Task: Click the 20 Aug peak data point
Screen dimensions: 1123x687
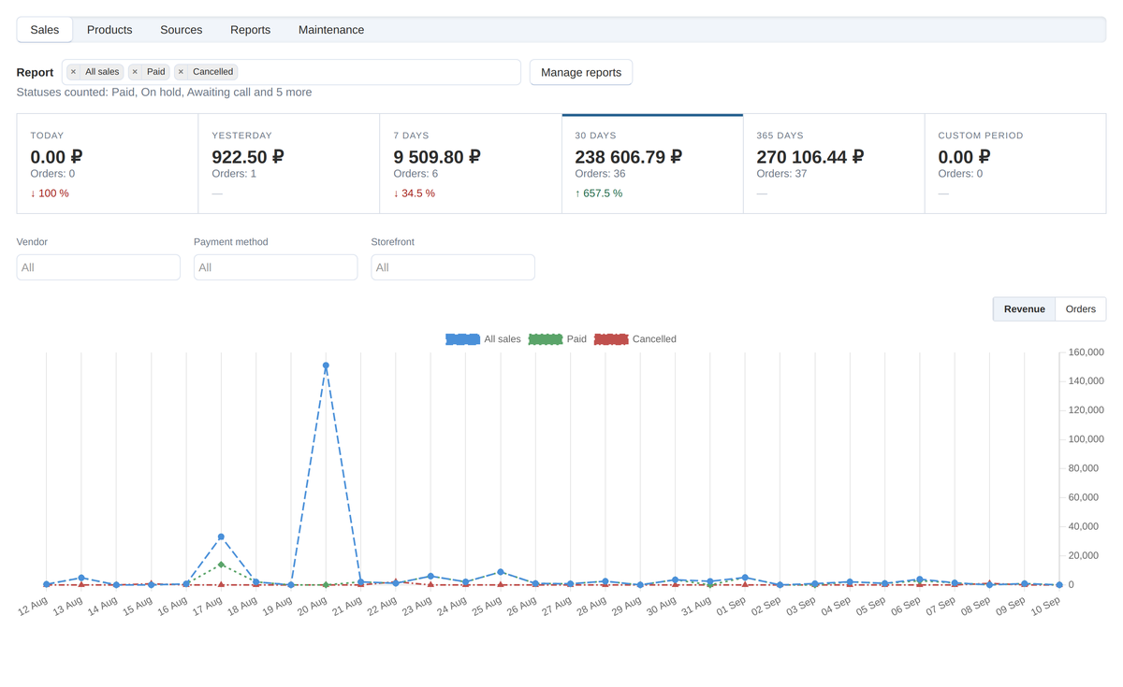Action: point(326,365)
